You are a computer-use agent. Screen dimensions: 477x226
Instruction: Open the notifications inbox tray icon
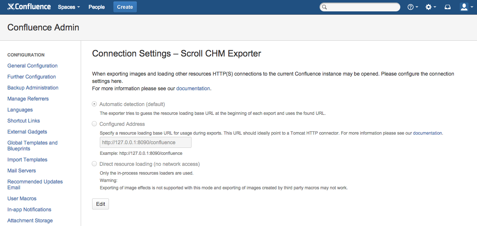tap(447, 7)
